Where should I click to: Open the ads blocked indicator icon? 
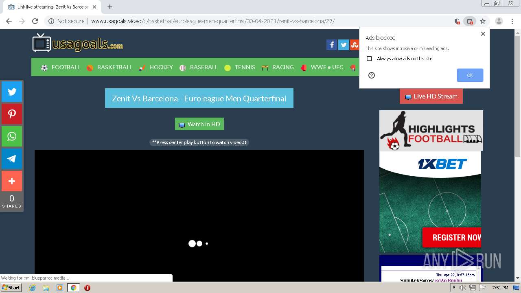[x=470, y=21]
